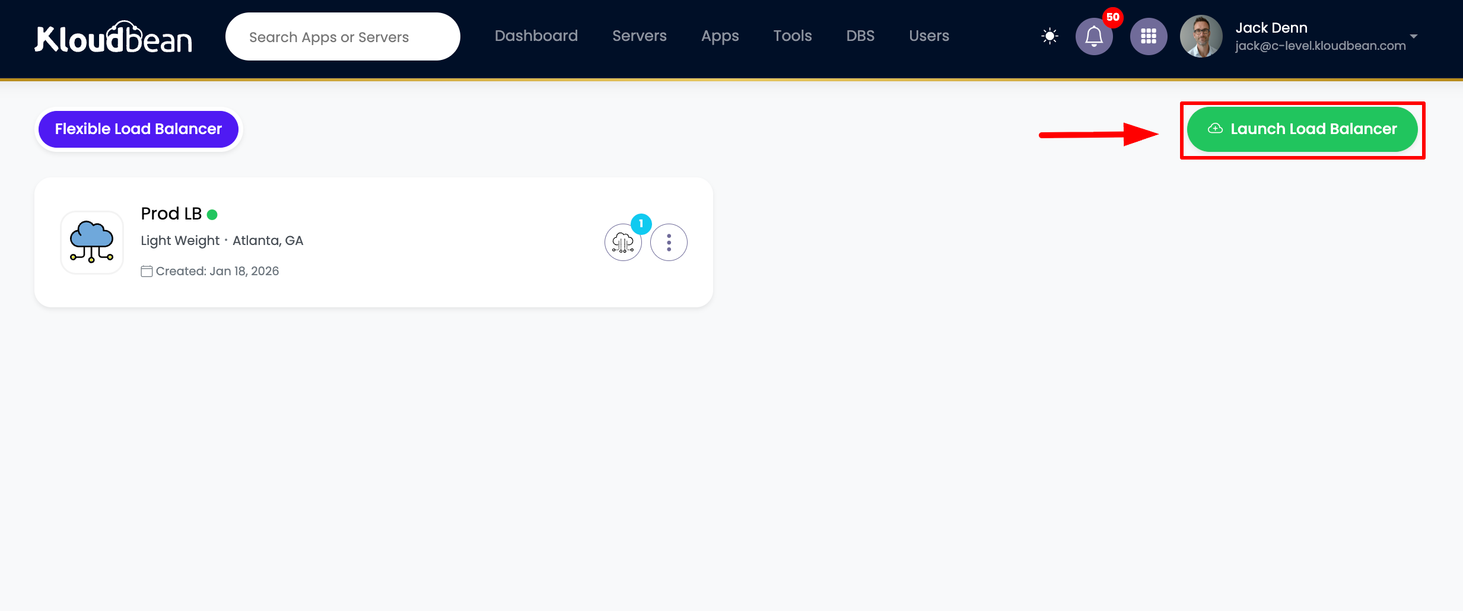
Task: Click the jack@c-level.kloudbean.com email text
Action: pos(1321,46)
